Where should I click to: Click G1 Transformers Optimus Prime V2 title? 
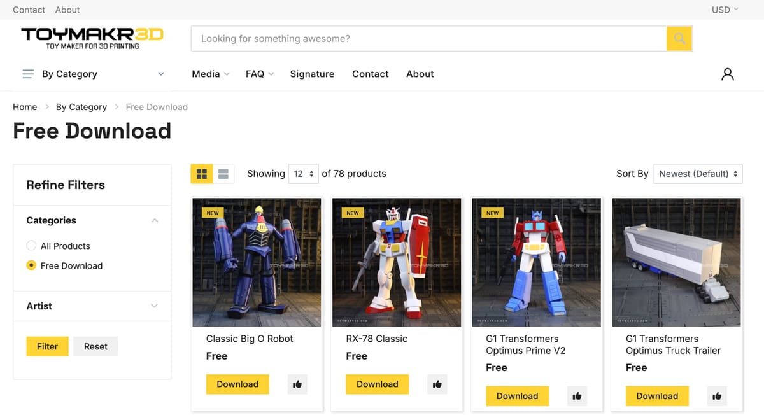click(x=526, y=344)
